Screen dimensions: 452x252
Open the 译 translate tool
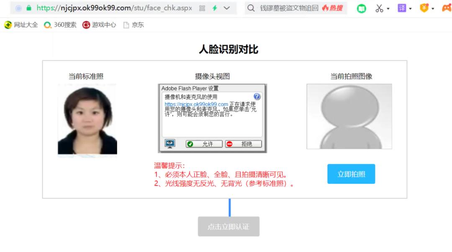pyautogui.click(x=401, y=8)
